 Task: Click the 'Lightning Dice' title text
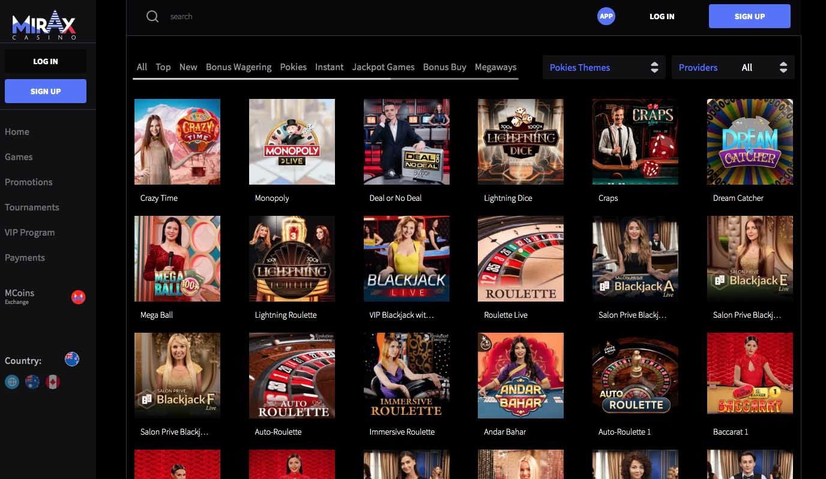click(508, 198)
